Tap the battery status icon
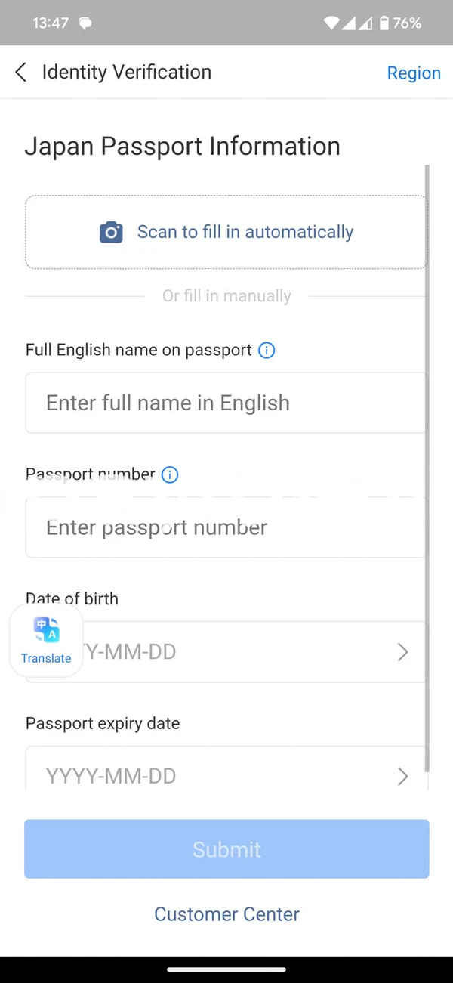Screen dimensions: 453x983 pyautogui.click(x=384, y=23)
